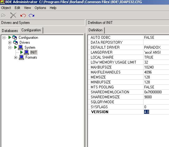Click the Configuration root database icon
Viewport: 169px width, 147px height.
[15, 38]
